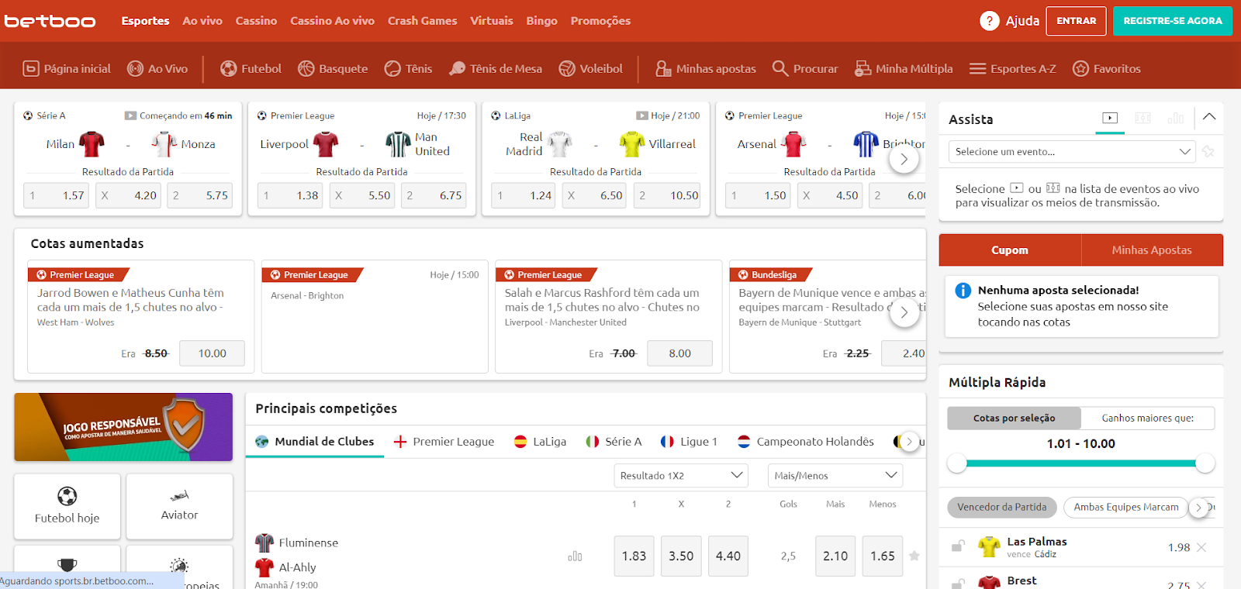Select Cotas por seleção option
The height and width of the screenshot is (589, 1241).
(x=1014, y=418)
